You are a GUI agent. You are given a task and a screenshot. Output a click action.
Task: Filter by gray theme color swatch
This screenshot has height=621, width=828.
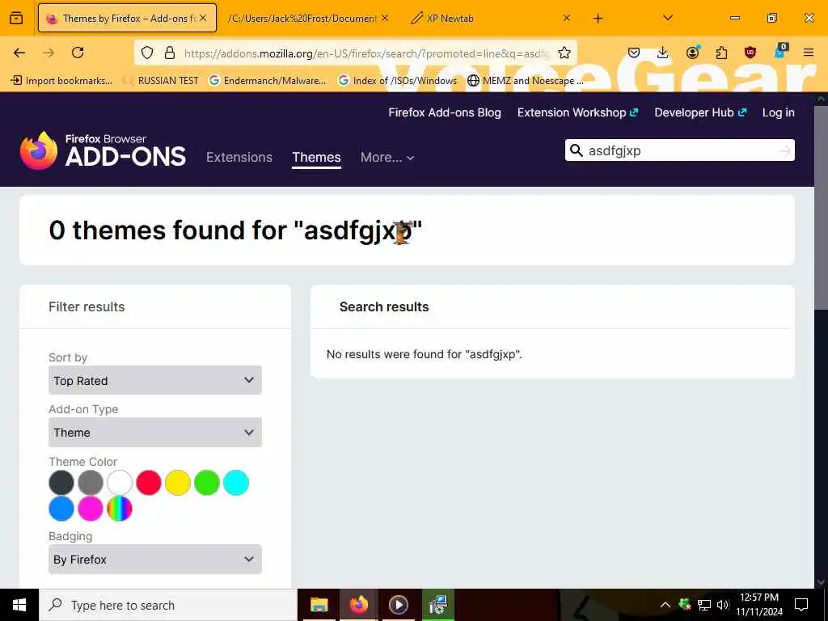(91, 483)
